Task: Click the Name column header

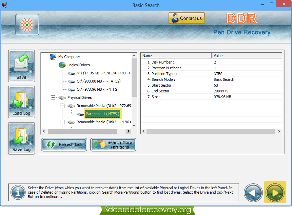Action: pos(176,56)
